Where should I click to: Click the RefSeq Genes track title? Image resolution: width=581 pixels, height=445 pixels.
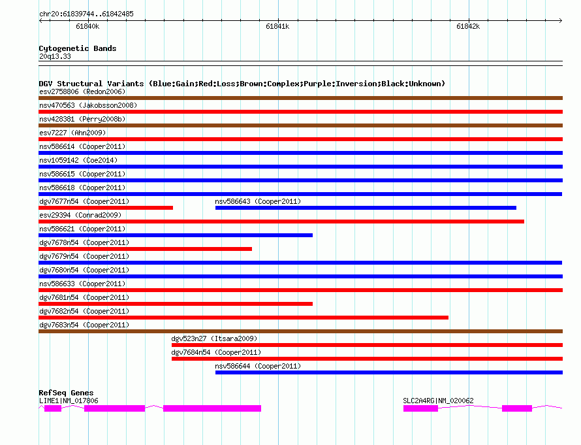[x=66, y=393]
